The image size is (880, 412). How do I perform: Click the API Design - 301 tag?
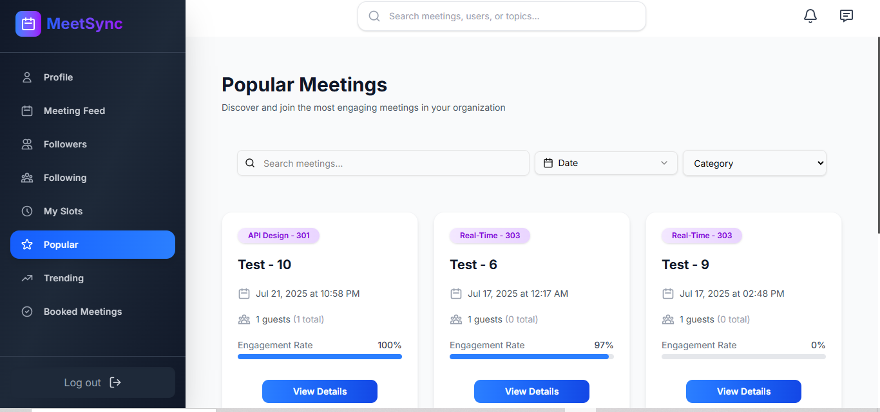(278, 236)
